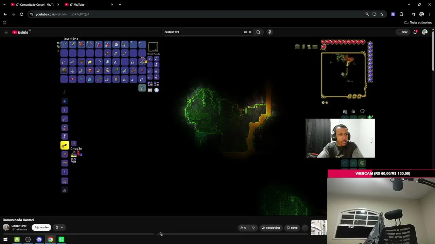This screenshot has width=435, height=244.
Task: Expand notification options chevron beside bell
Action: 62,228
